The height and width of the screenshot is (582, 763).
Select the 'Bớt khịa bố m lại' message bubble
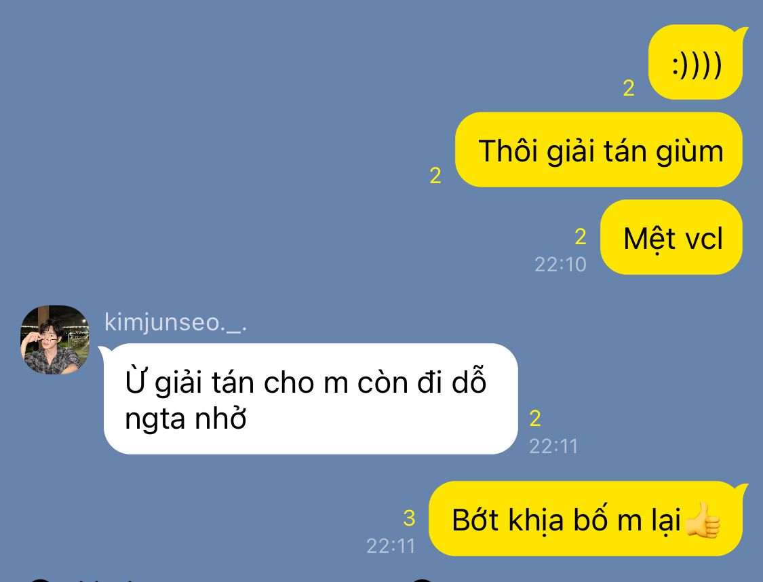pyautogui.click(x=586, y=519)
